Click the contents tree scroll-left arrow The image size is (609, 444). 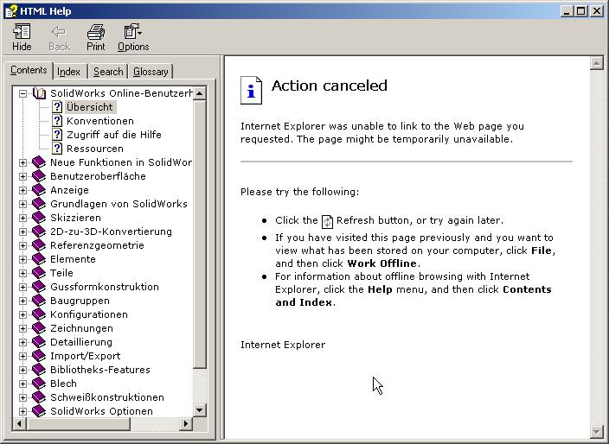19,423
